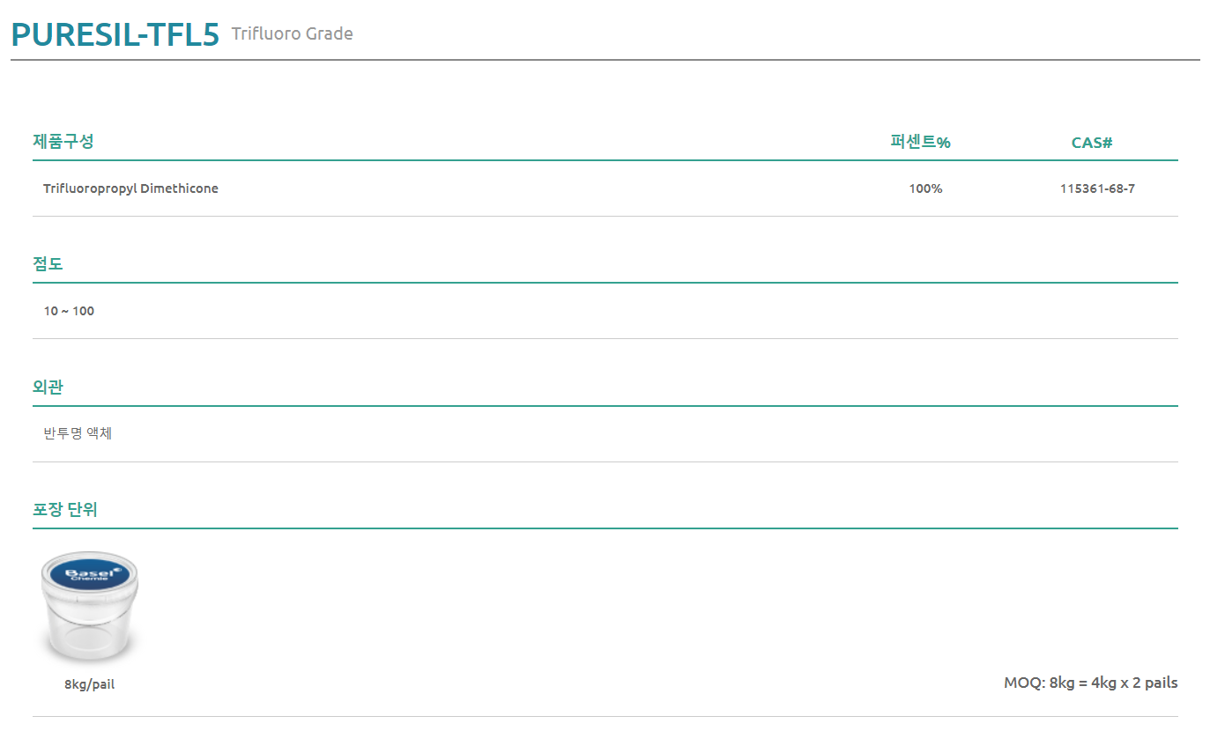Click the blue Basel Chemie lid logo
Image resolution: width=1210 pixels, height=731 pixels.
pyautogui.click(x=90, y=574)
